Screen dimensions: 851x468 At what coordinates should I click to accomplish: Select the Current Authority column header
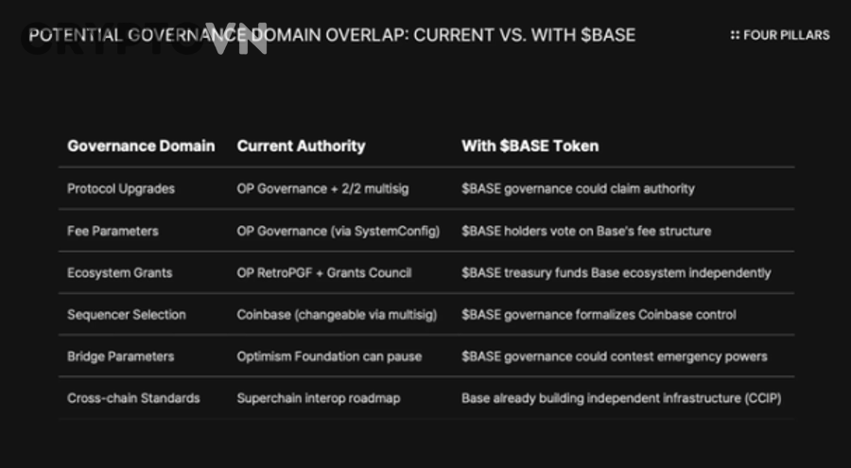(302, 146)
